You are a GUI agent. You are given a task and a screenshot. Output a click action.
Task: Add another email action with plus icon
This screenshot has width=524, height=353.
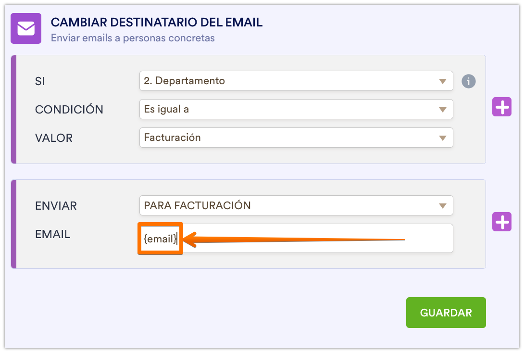(502, 222)
